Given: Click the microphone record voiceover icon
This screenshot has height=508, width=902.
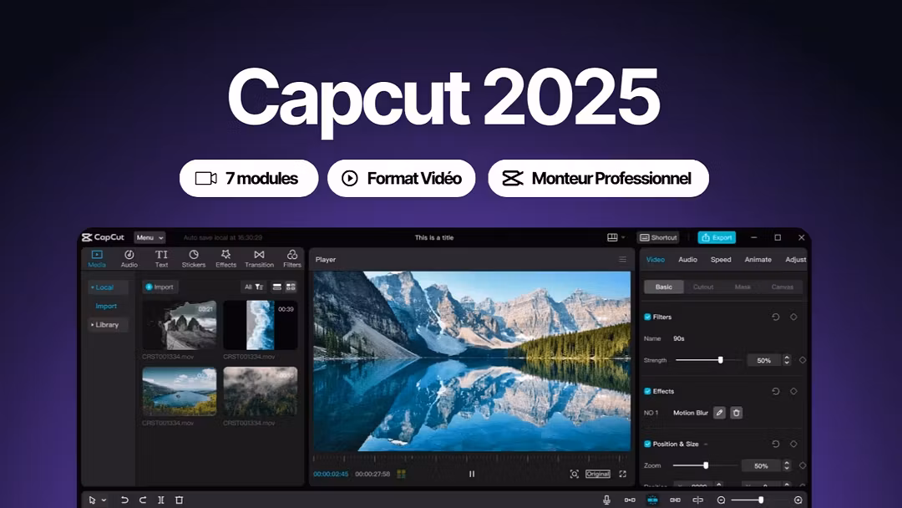Looking at the screenshot, I should coord(606,500).
